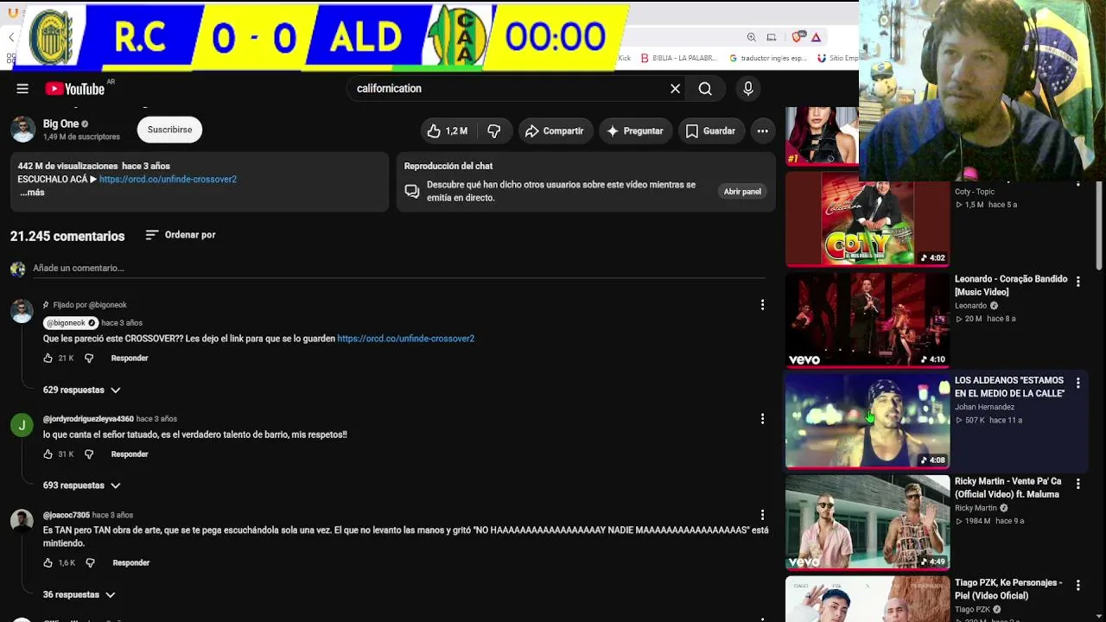This screenshot has height=622, width=1106.
Task: Open the @joacoc7305 profile link
Action: (67, 515)
